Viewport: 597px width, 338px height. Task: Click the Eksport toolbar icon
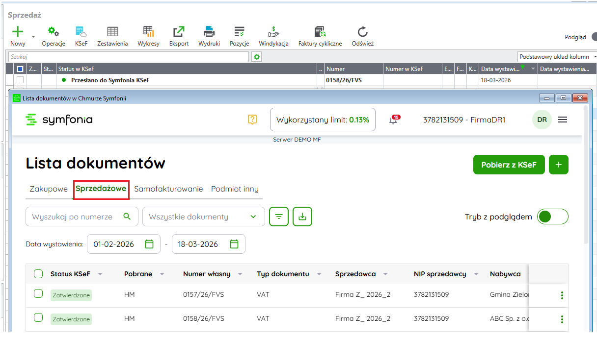pos(179,32)
